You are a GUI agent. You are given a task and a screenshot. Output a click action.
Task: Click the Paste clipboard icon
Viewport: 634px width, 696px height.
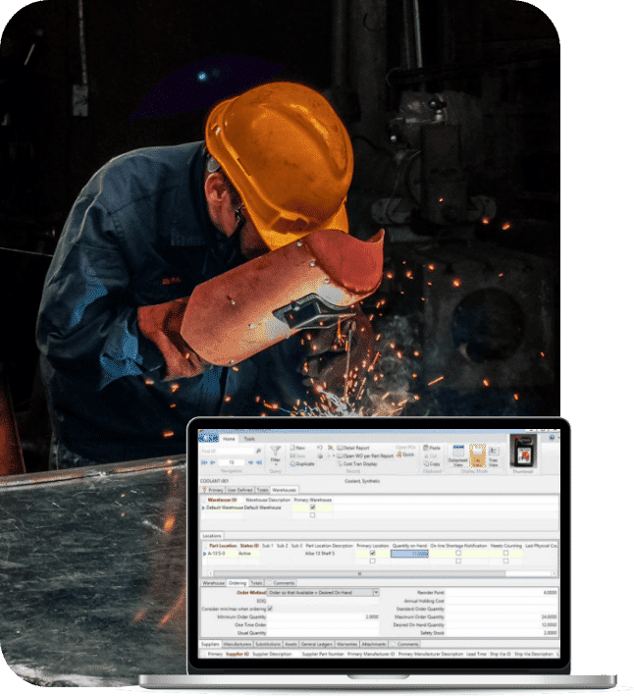(431, 448)
